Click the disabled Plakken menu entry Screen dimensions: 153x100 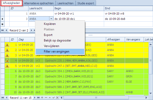(x=60, y=29)
